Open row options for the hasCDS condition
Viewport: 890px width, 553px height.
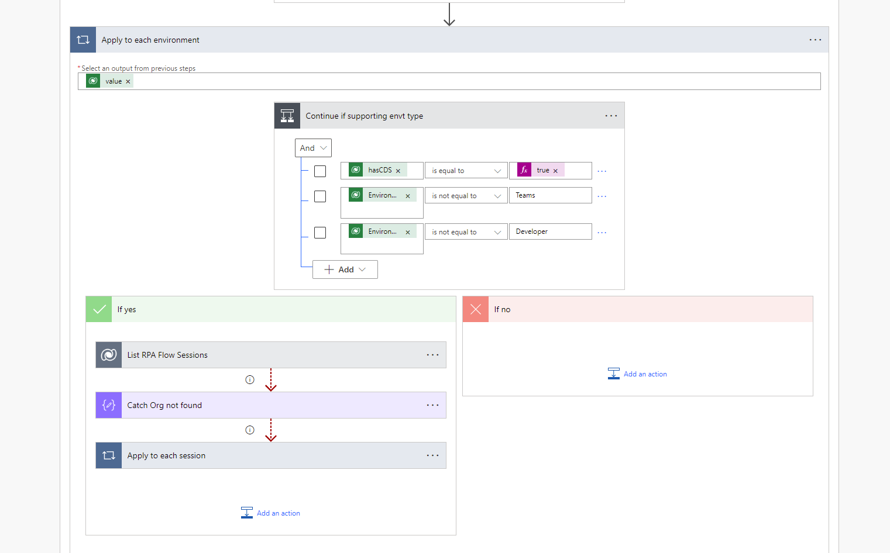coord(602,171)
